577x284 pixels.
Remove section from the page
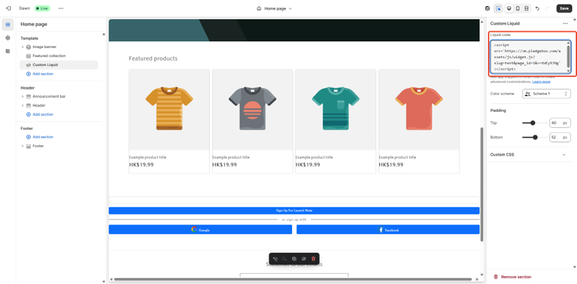512,277
